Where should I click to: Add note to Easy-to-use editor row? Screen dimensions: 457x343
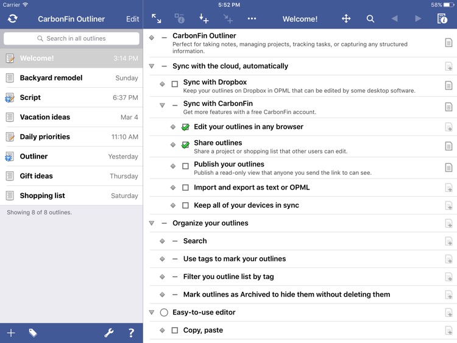pos(448,313)
